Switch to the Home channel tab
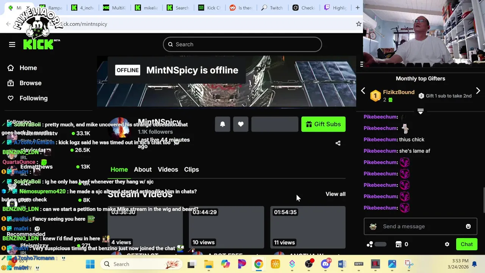Viewport: 485px width, 273px height. pyautogui.click(x=119, y=169)
